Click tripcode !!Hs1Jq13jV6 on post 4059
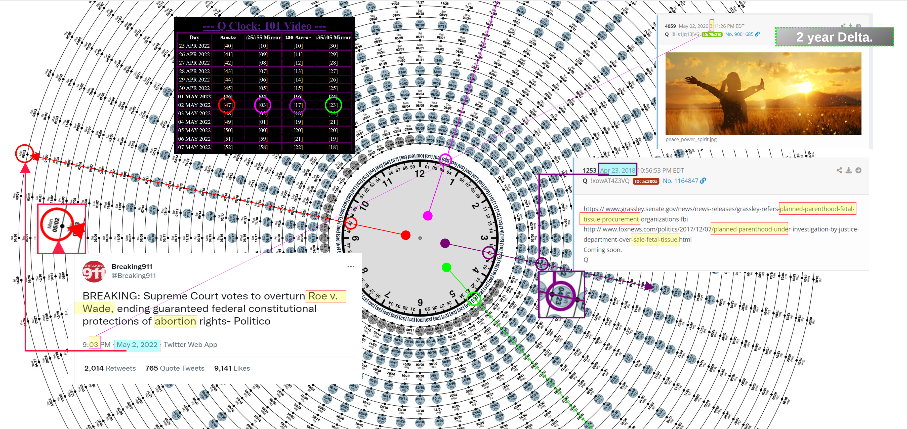Screen dimensions: 907x429 tap(685, 34)
